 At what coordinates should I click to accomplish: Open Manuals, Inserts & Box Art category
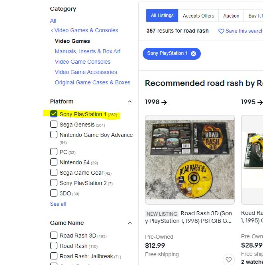click(88, 51)
